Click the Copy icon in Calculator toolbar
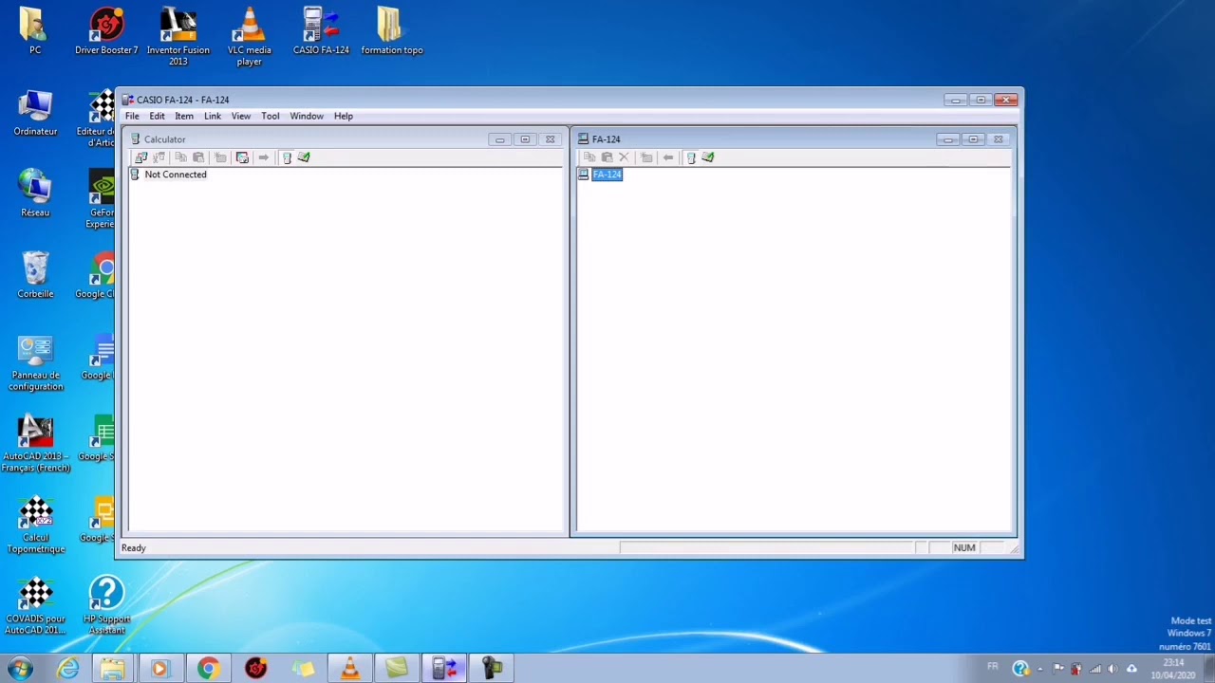The width and height of the screenshot is (1215, 683). pyautogui.click(x=180, y=157)
